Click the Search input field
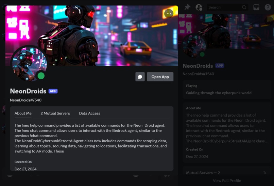 click(227, 7)
